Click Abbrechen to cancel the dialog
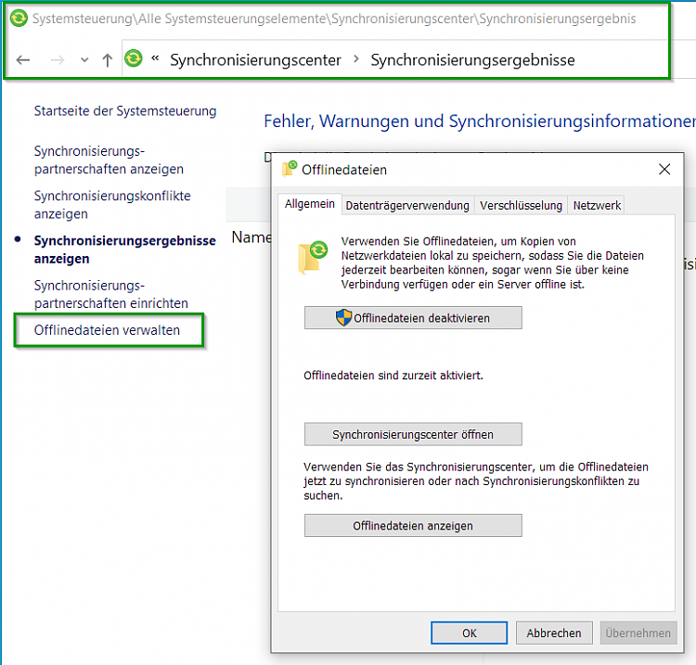Screen dimensions: 696x665 [x=554, y=633]
